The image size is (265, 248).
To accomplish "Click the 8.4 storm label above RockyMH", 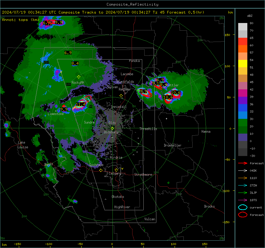I will click(75, 63).
